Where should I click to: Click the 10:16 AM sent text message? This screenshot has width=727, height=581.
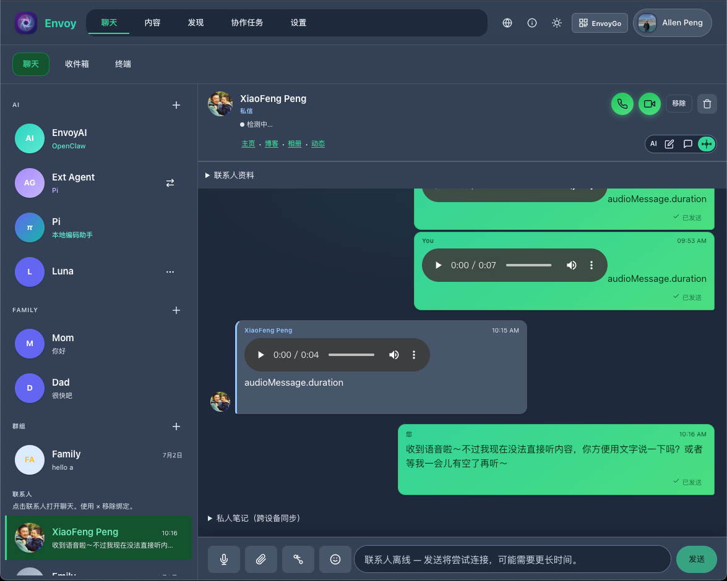tap(556, 460)
